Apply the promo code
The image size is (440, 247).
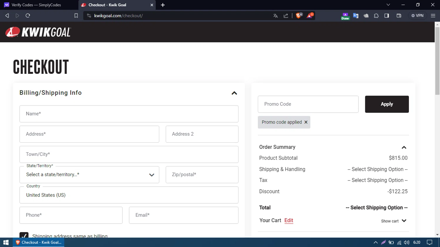[x=387, y=104]
